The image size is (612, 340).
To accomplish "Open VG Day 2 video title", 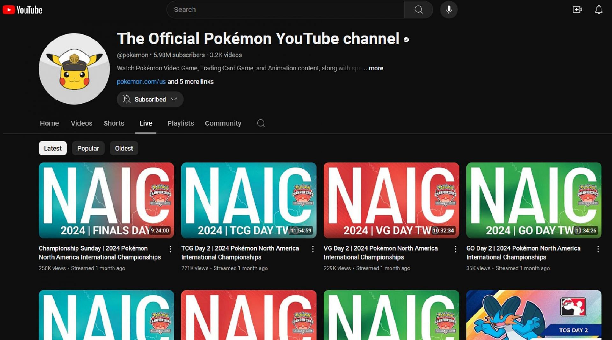I will 381,253.
